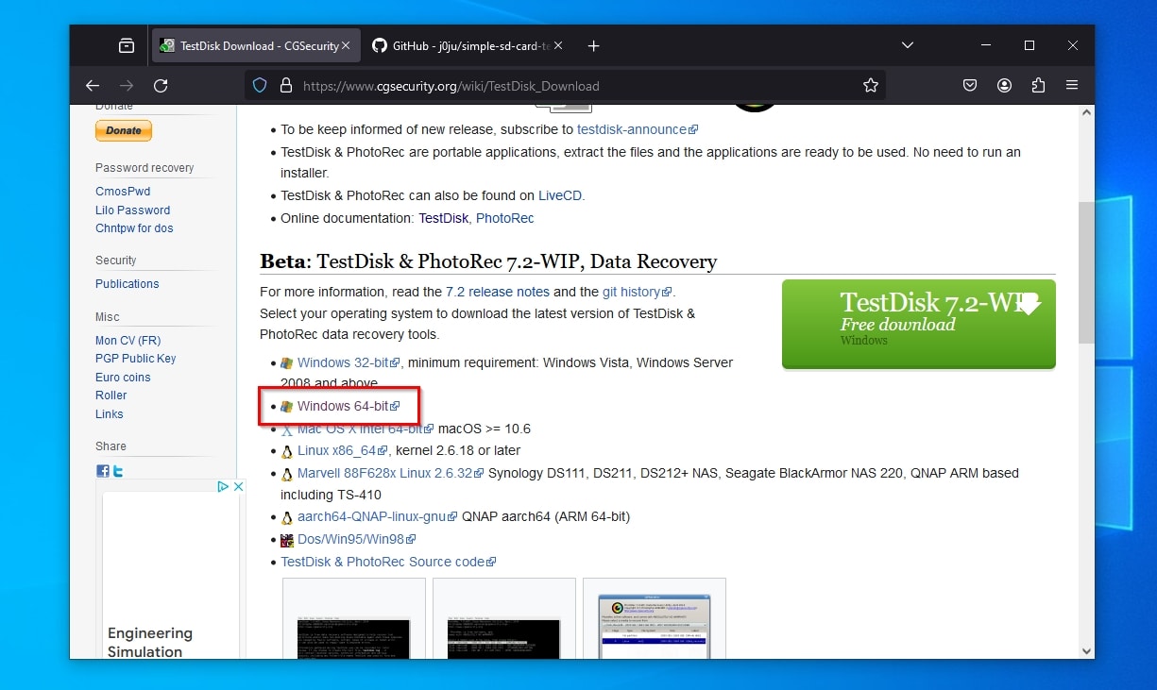
Task: Open the Lilo Password link
Action: pos(133,210)
